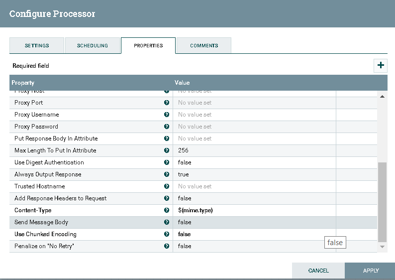Click the Value column header
This screenshot has width=395, height=280.
[x=182, y=83]
